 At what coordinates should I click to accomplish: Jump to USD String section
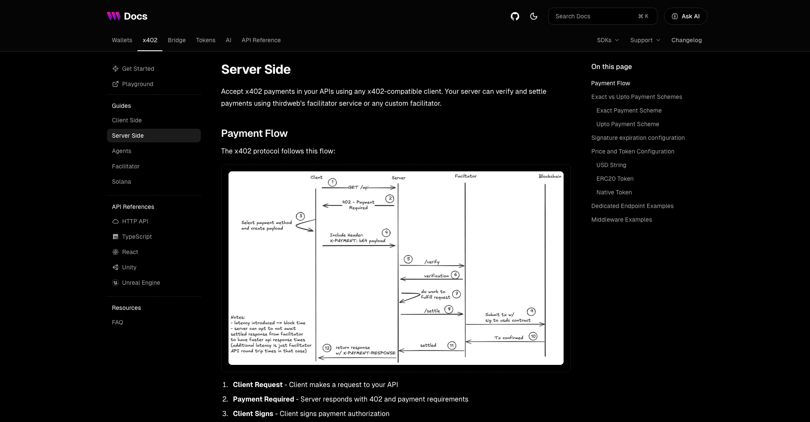611,165
